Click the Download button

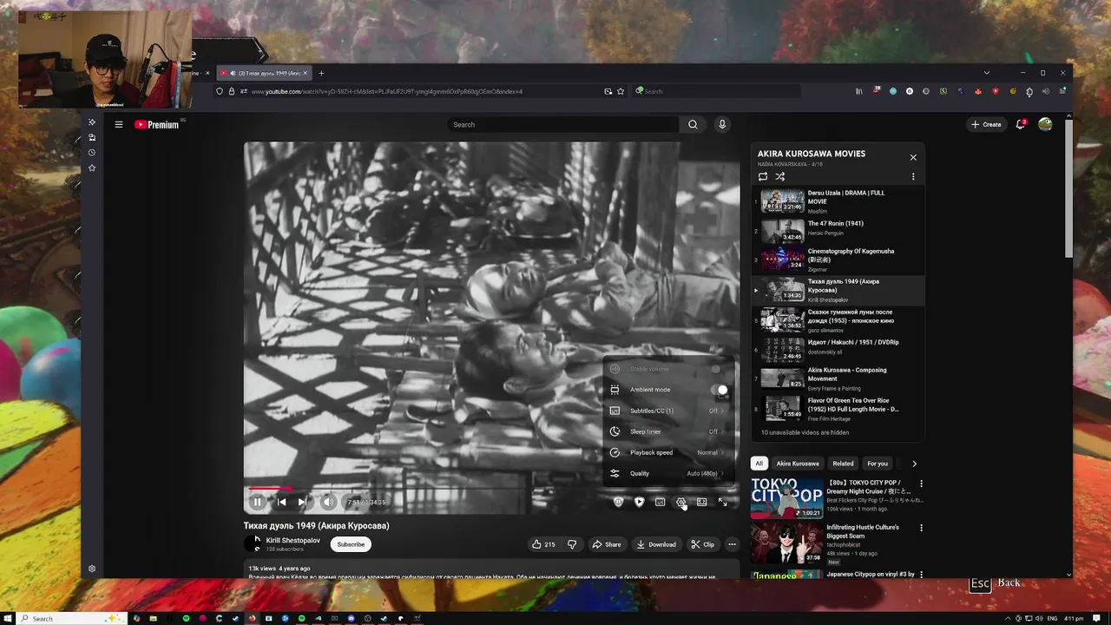pos(656,544)
